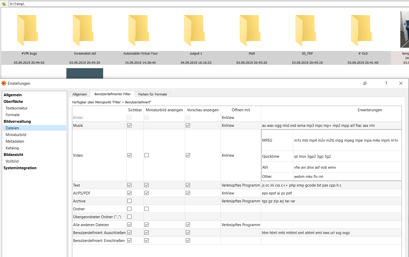Click the question mark help icon
Viewport: 409px width, 257px height.
386,83
